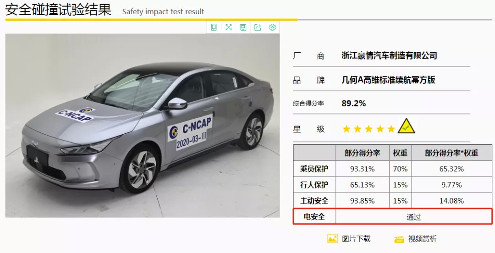Click the 行人保护 row label
495x253 pixels.
tap(314, 185)
